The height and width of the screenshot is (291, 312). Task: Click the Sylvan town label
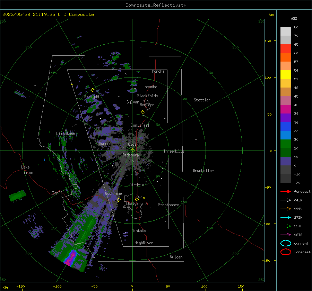[x=133, y=102]
